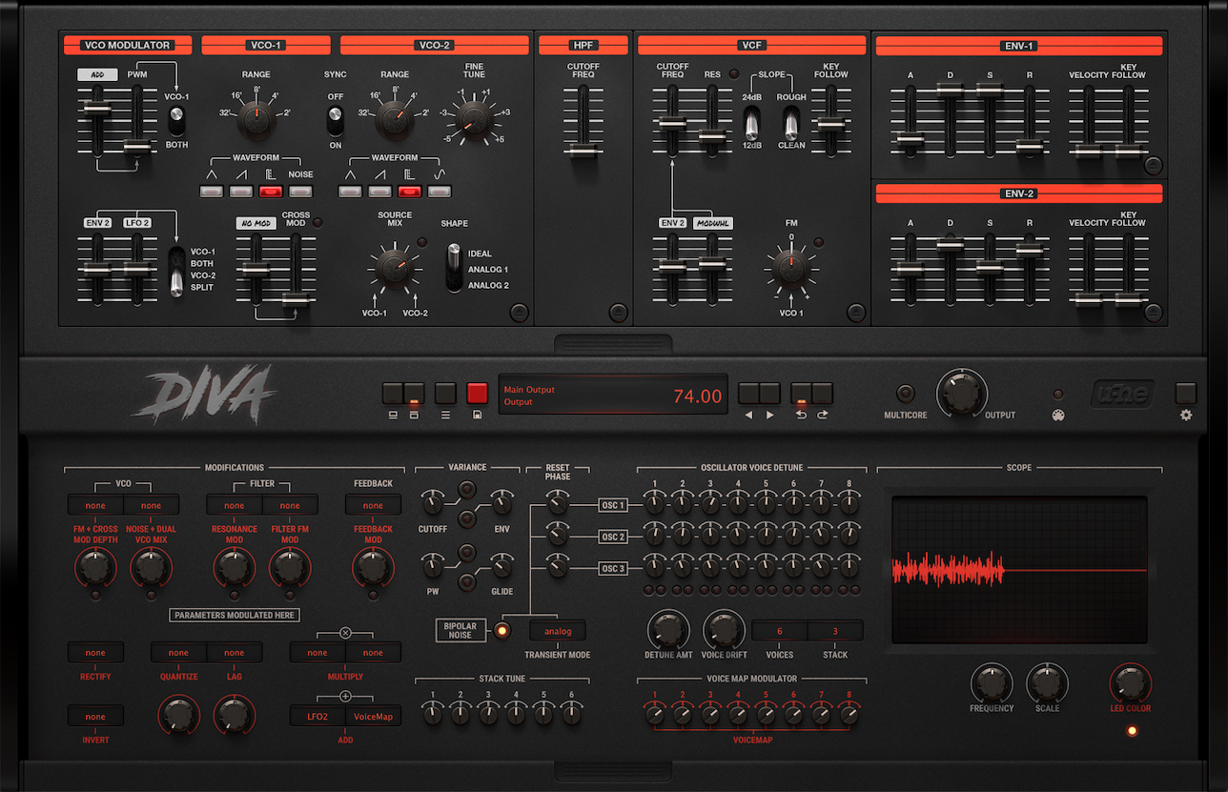
Task: Open the FEEDBACK none source selector
Action: pyautogui.click(x=374, y=506)
